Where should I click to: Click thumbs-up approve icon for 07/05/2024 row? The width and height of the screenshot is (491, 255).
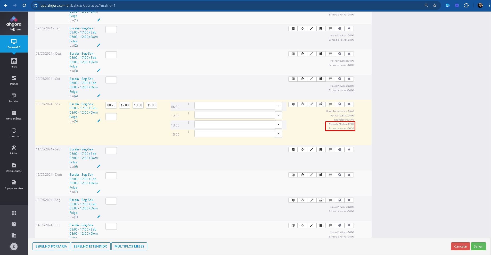coord(302,29)
